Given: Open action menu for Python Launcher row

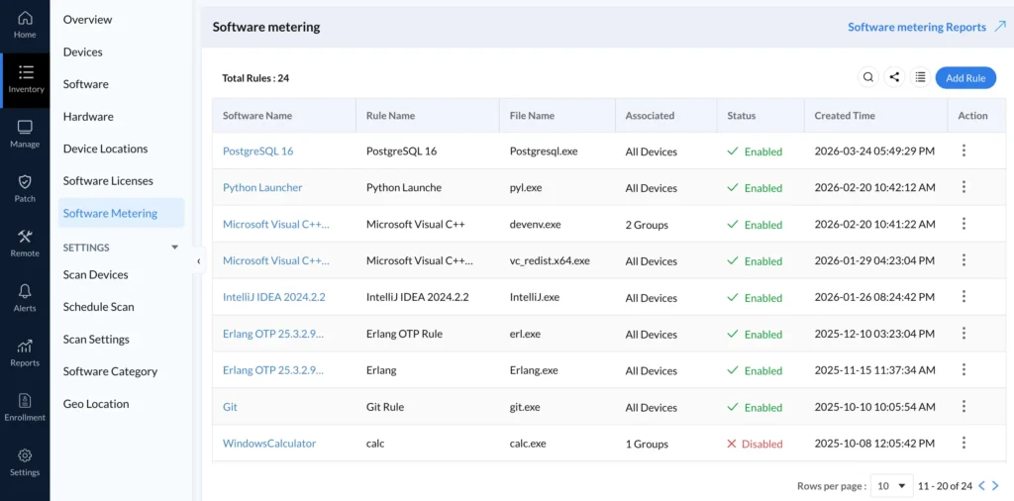Looking at the screenshot, I should click(963, 187).
